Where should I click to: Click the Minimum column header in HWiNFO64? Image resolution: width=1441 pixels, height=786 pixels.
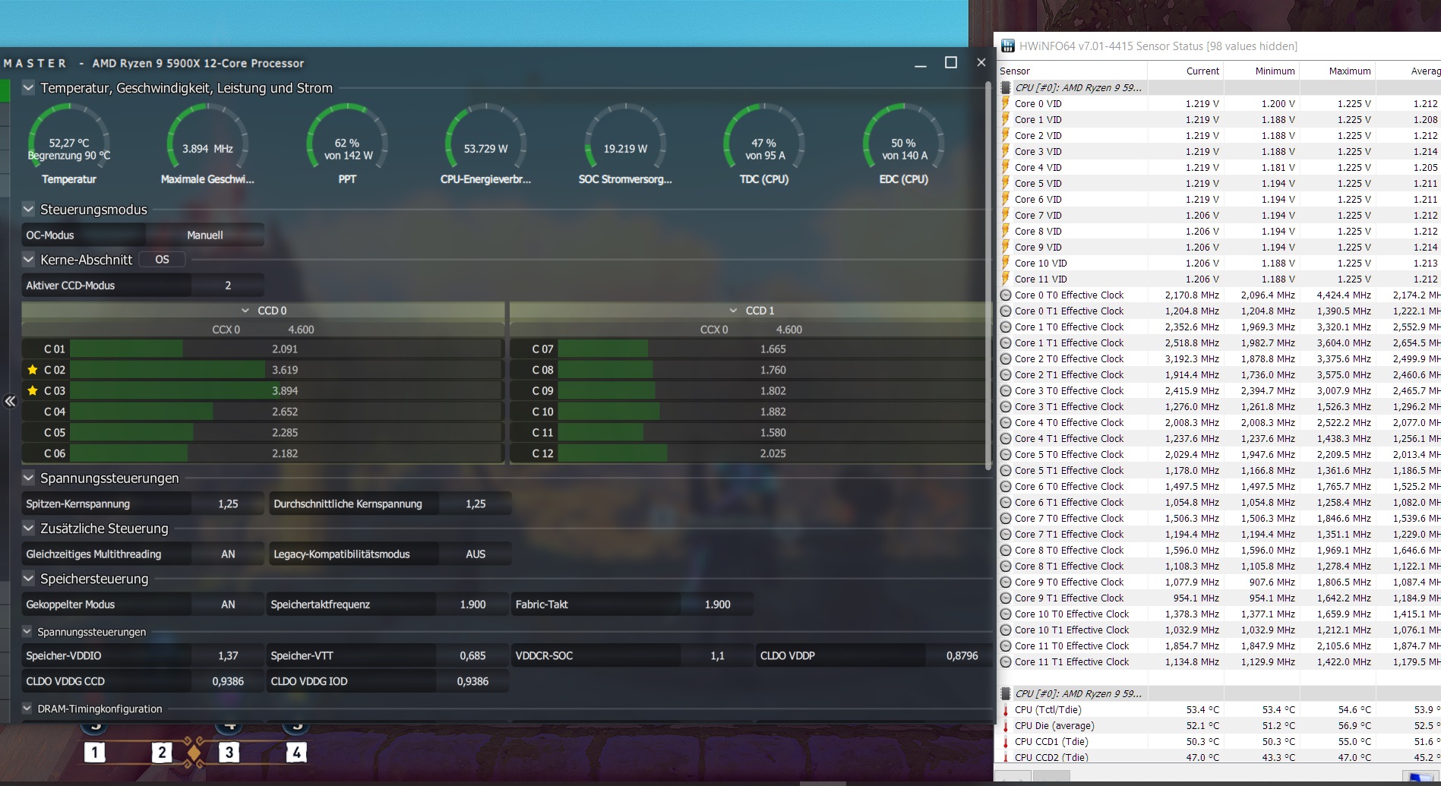click(x=1261, y=71)
